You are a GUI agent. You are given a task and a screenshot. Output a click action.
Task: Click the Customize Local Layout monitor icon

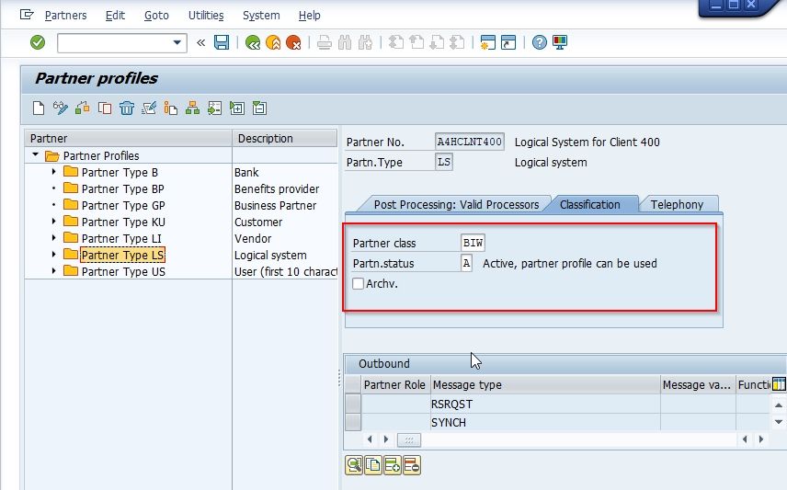[560, 42]
